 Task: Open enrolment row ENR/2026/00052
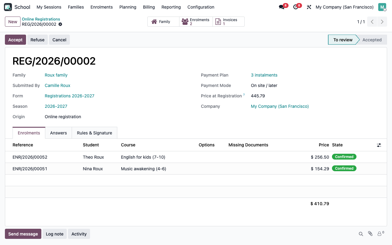(x=196, y=157)
